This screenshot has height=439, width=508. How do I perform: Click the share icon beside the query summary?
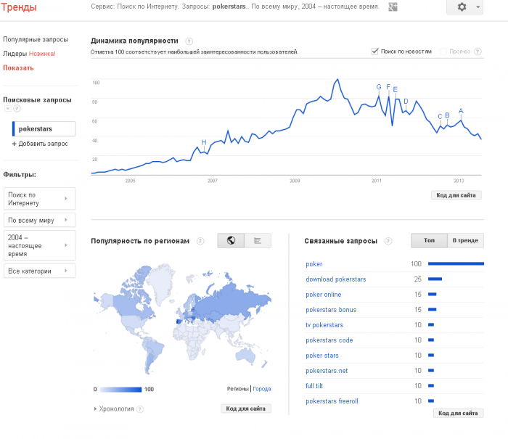[x=393, y=7]
